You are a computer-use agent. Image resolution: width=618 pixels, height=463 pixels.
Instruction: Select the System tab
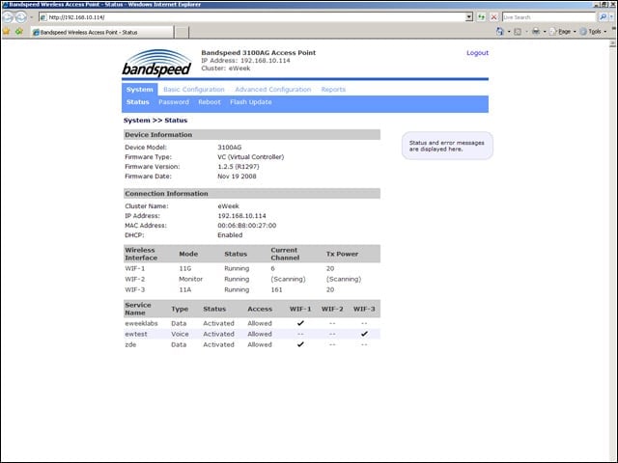tap(139, 90)
